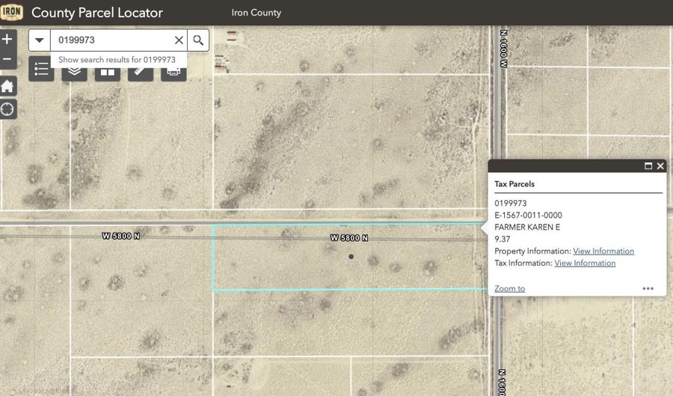This screenshot has width=673, height=396.
Task: Zoom out of the map
Action: [7, 59]
